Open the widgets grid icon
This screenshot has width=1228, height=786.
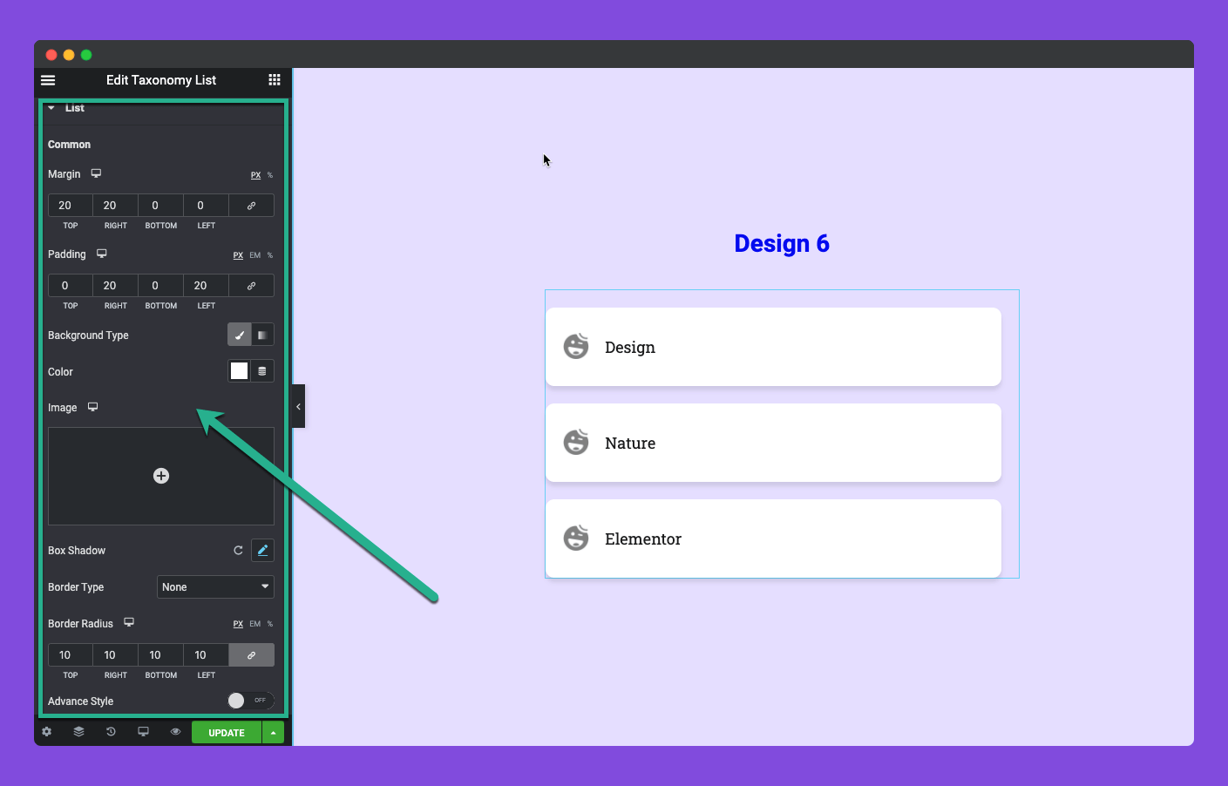pyautogui.click(x=275, y=80)
